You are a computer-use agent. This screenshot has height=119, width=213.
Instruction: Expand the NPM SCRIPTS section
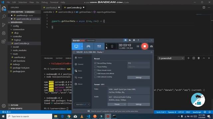coord(16,108)
